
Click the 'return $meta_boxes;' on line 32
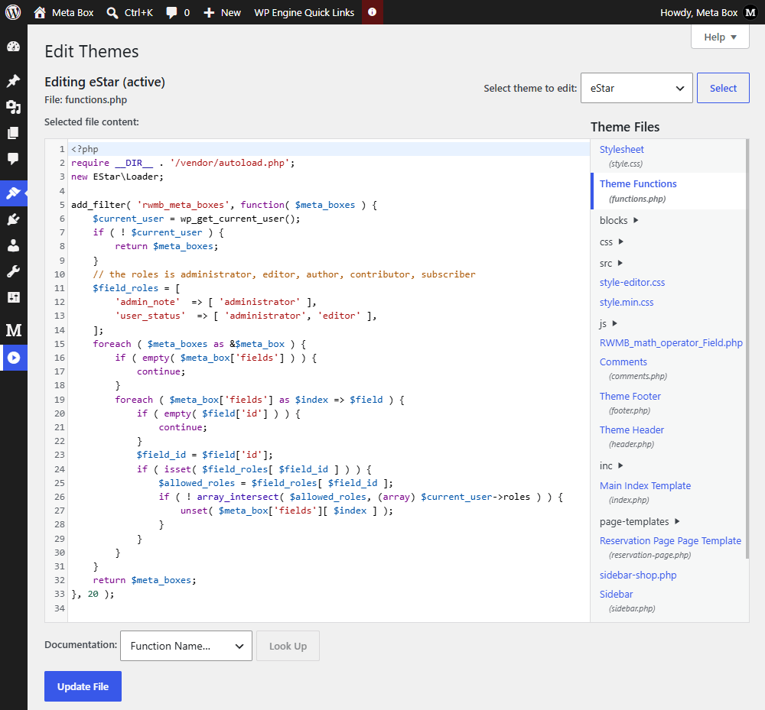pyautogui.click(x=145, y=580)
